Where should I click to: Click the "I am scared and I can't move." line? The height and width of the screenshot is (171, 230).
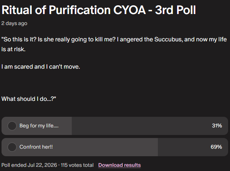tap(41, 67)
